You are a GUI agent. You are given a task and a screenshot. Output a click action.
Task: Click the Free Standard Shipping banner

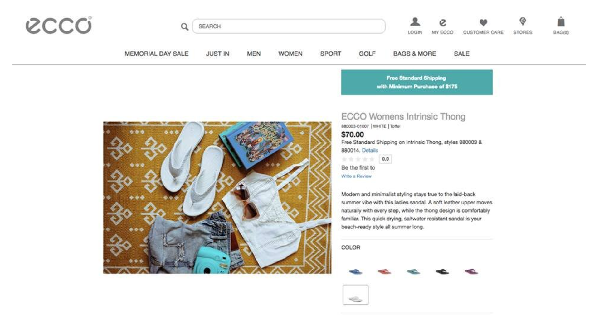coord(416,82)
